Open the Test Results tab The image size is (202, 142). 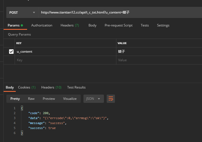(x=76, y=87)
